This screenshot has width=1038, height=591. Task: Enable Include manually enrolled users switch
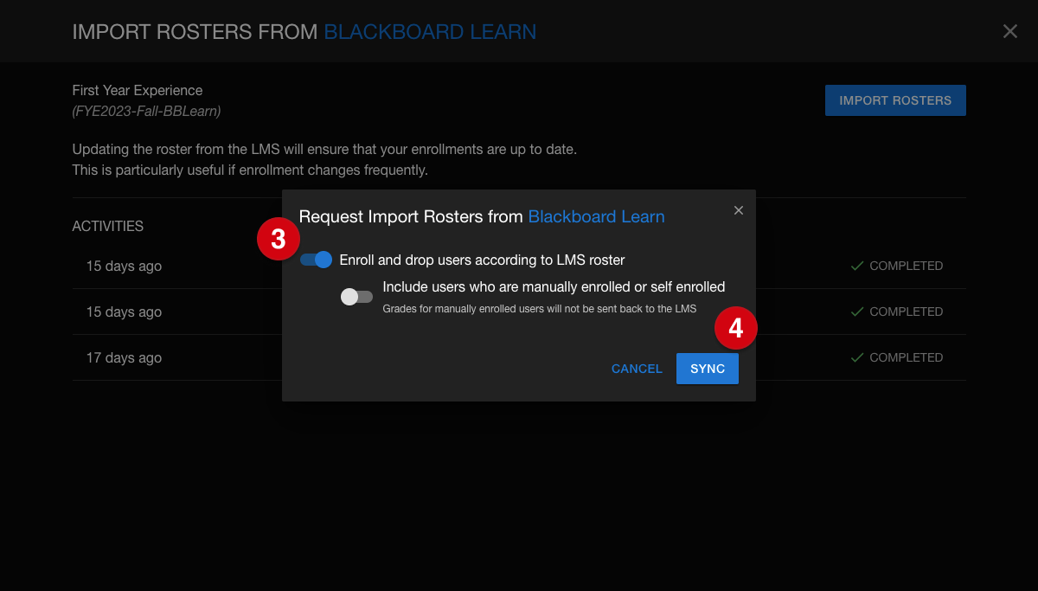coord(356,297)
